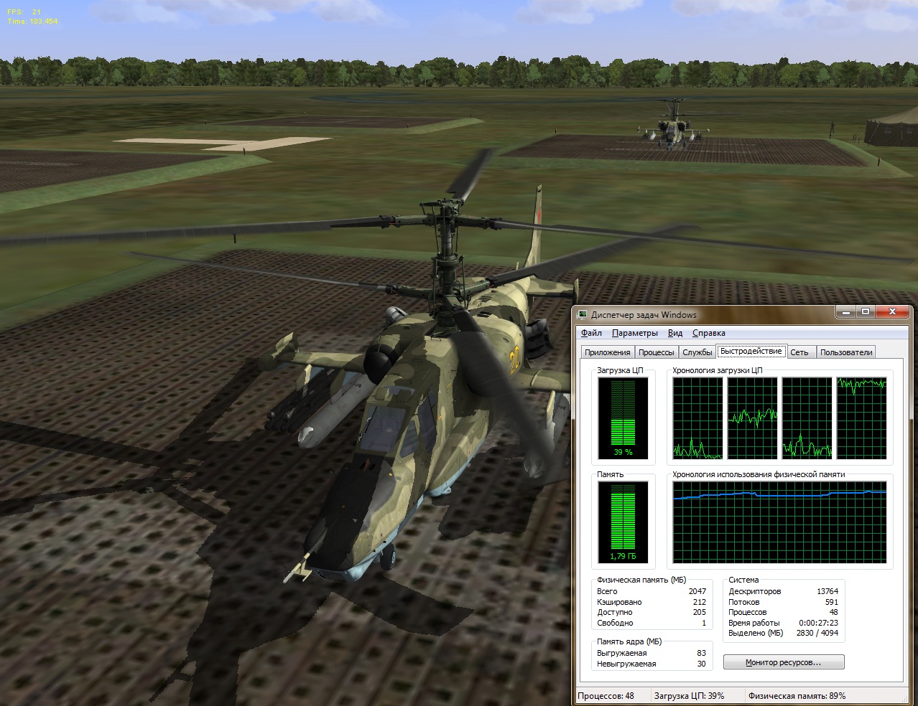This screenshot has height=706, width=918.
Task: Close the Диспетчер задач window
Action: 891,312
